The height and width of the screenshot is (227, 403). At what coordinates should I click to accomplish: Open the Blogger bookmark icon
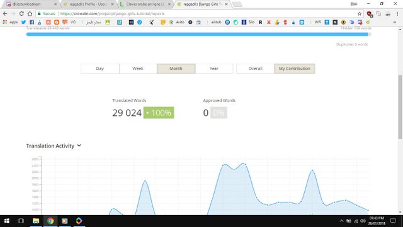pos(57,22)
